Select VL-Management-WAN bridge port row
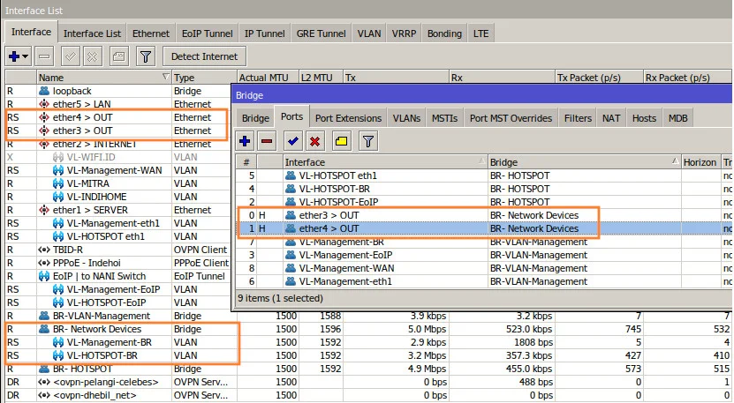Viewport: 734px width, 403px height. pos(483,268)
